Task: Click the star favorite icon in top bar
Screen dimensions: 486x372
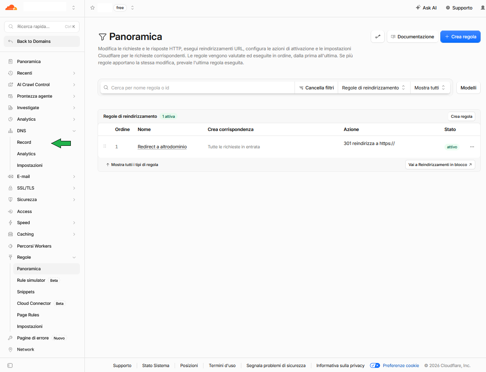Action: pos(92,8)
